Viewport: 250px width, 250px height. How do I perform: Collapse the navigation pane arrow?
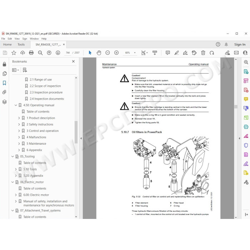point(81,138)
